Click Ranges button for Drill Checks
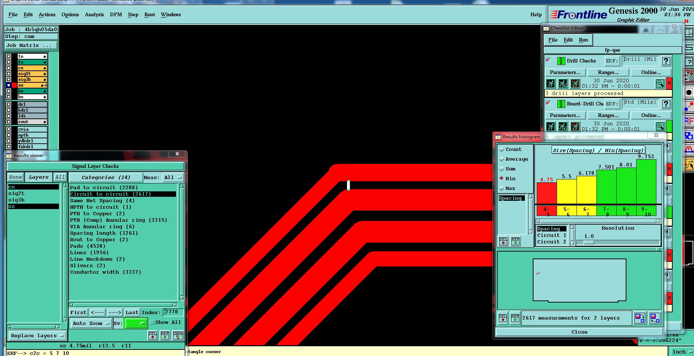694x356 pixels. point(608,73)
